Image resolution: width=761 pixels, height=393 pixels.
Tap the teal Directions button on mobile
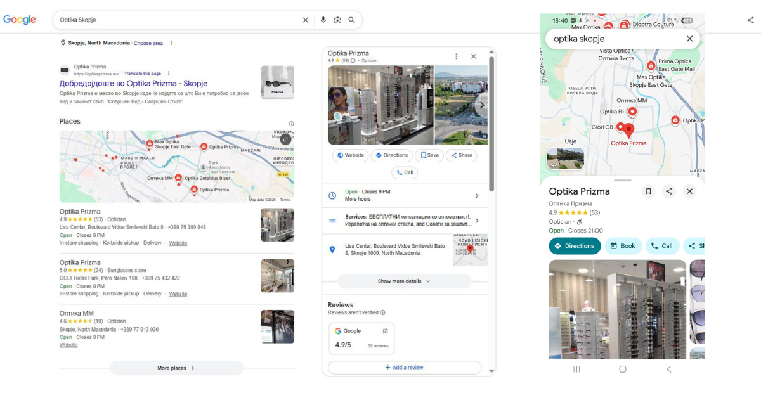point(575,246)
